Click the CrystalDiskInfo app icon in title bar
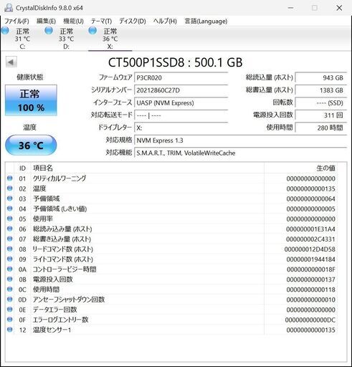Viewport: 352px width, 367px height. [x=9, y=8]
